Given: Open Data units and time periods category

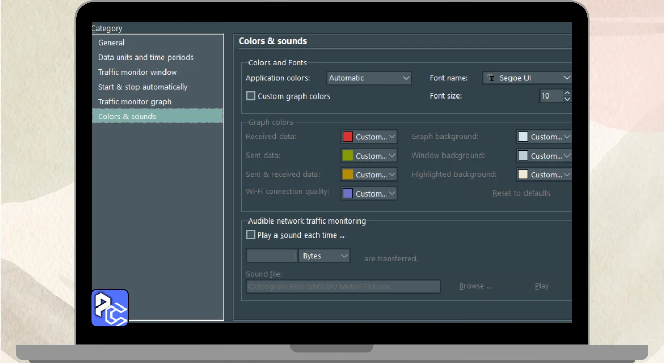Looking at the screenshot, I should (x=146, y=58).
